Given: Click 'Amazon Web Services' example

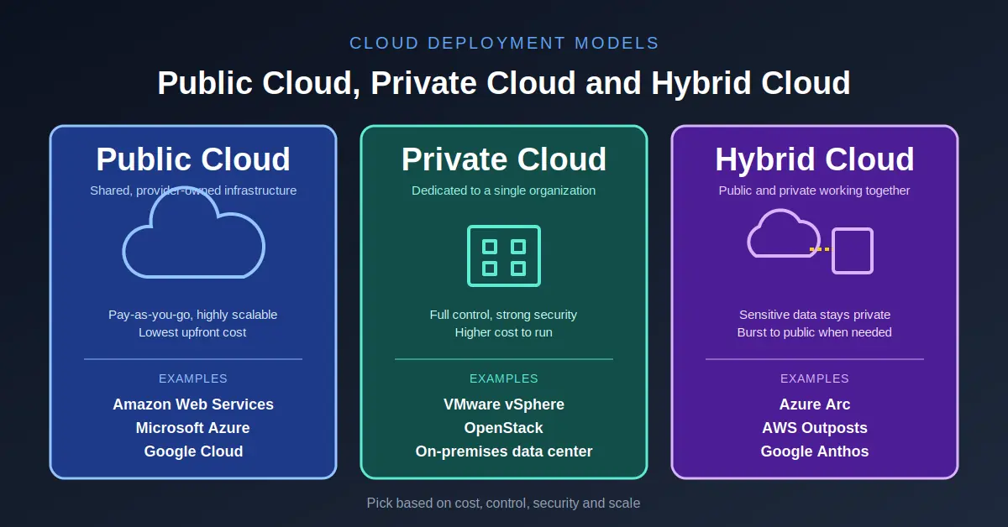Looking at the screenshot, I should (x=193, y=404).
